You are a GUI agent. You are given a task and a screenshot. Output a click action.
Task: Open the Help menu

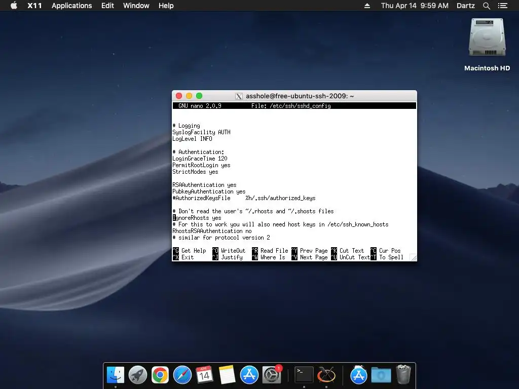[x=166, y=6]
